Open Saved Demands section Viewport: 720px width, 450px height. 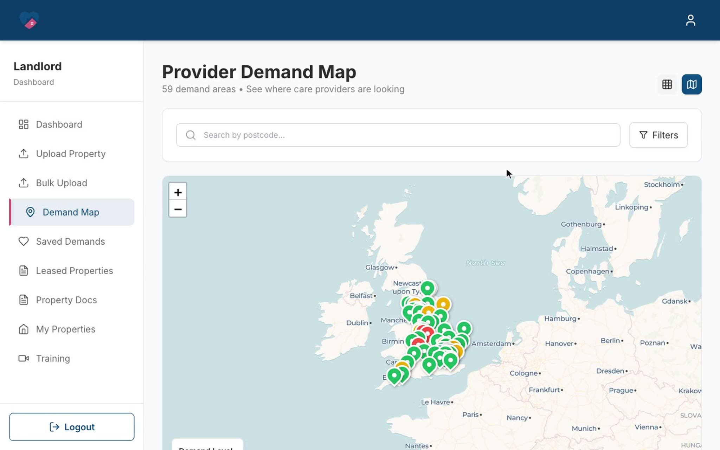[x=72, y=241]
